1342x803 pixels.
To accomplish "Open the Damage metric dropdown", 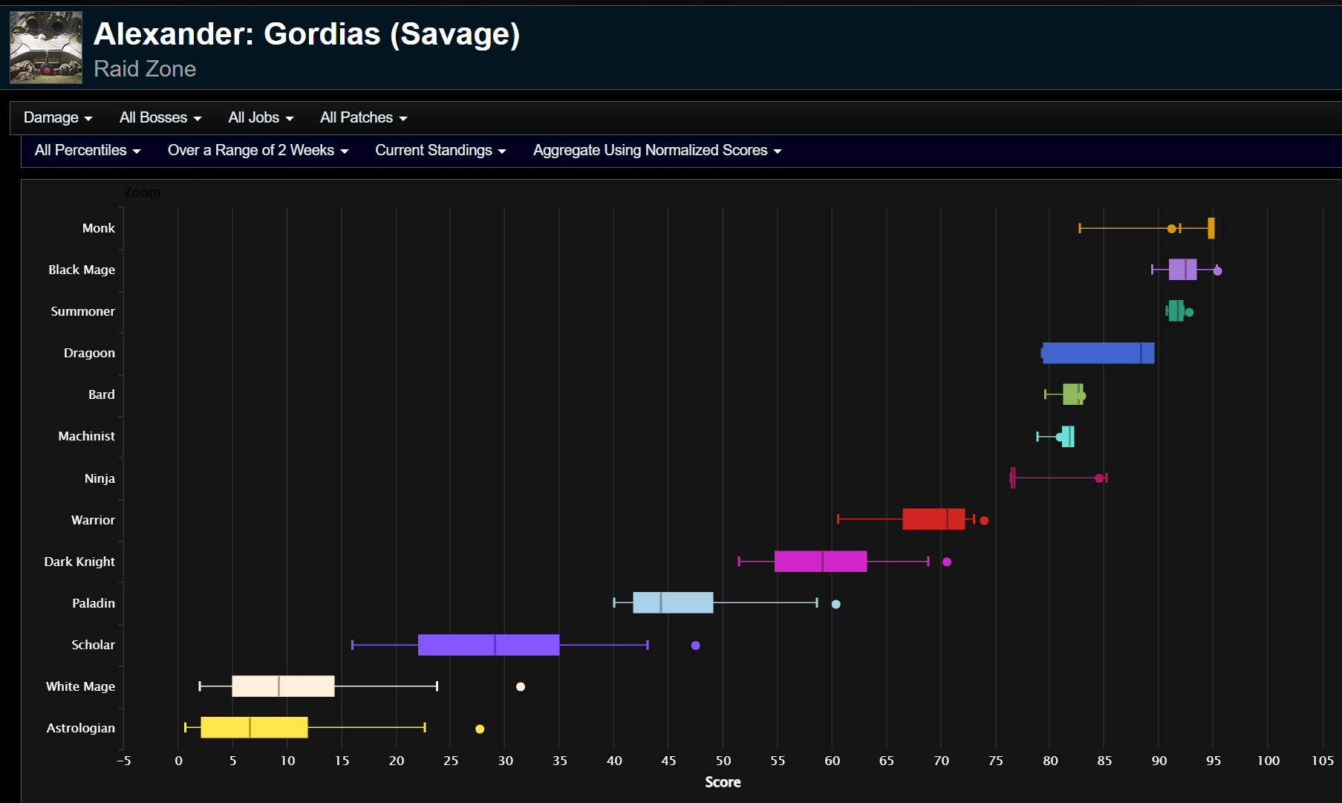I will (x=58, y=117).
